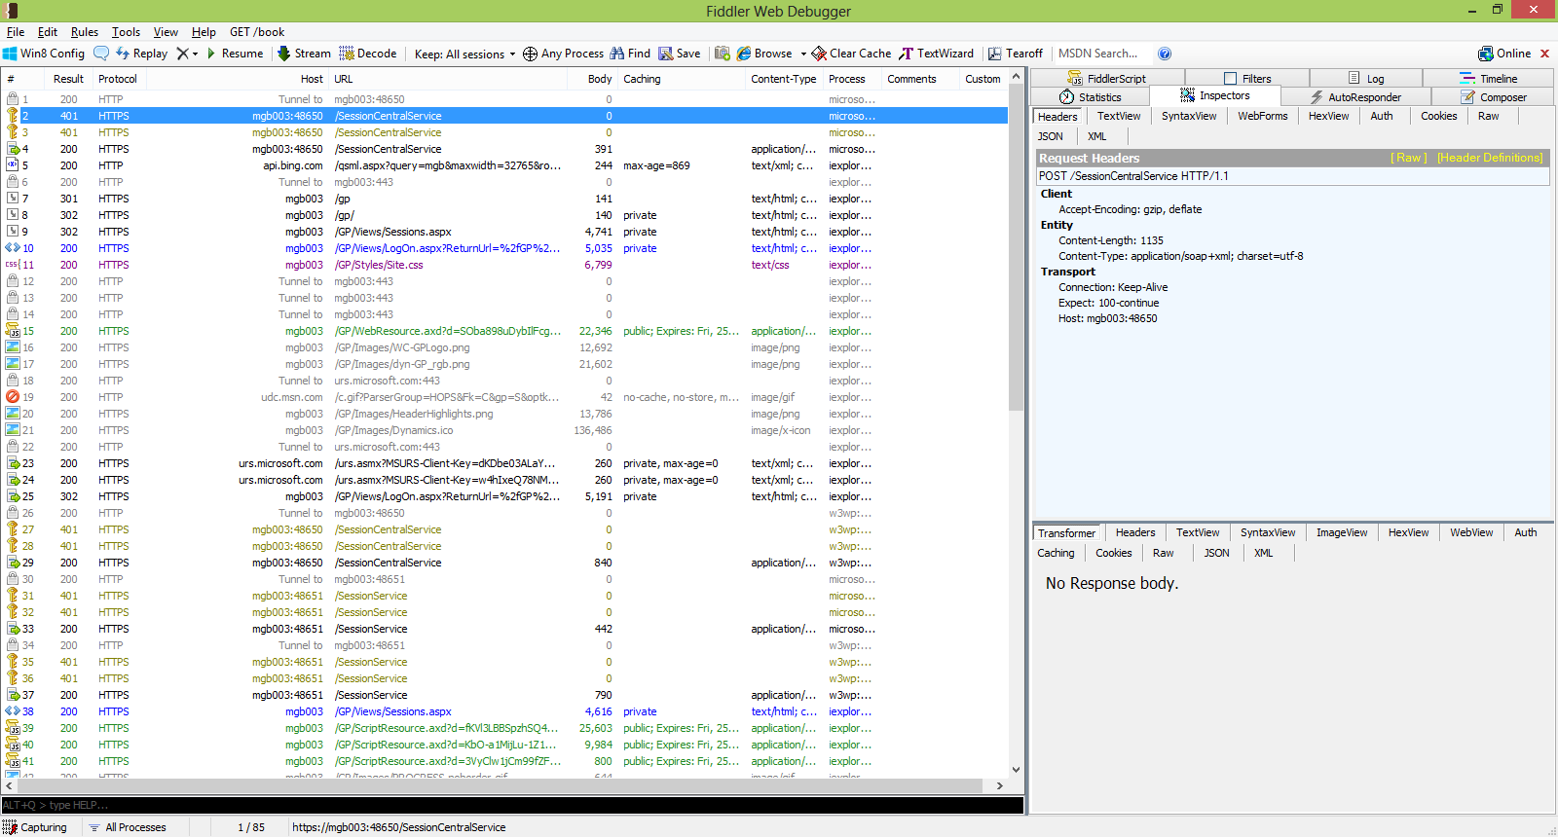
Task: Click the blue help question icon
Action: pyautogui.click(x=1165, y=54)
